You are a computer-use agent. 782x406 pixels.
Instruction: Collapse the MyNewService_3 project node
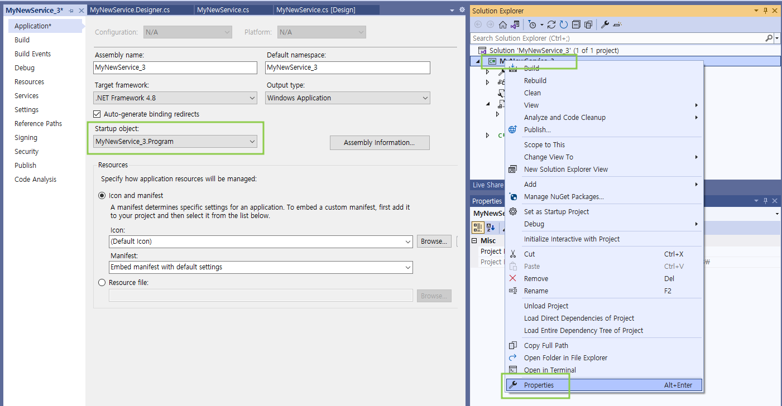point(478,61)
